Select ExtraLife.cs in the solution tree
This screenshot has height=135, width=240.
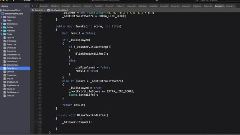click(15, 68)
